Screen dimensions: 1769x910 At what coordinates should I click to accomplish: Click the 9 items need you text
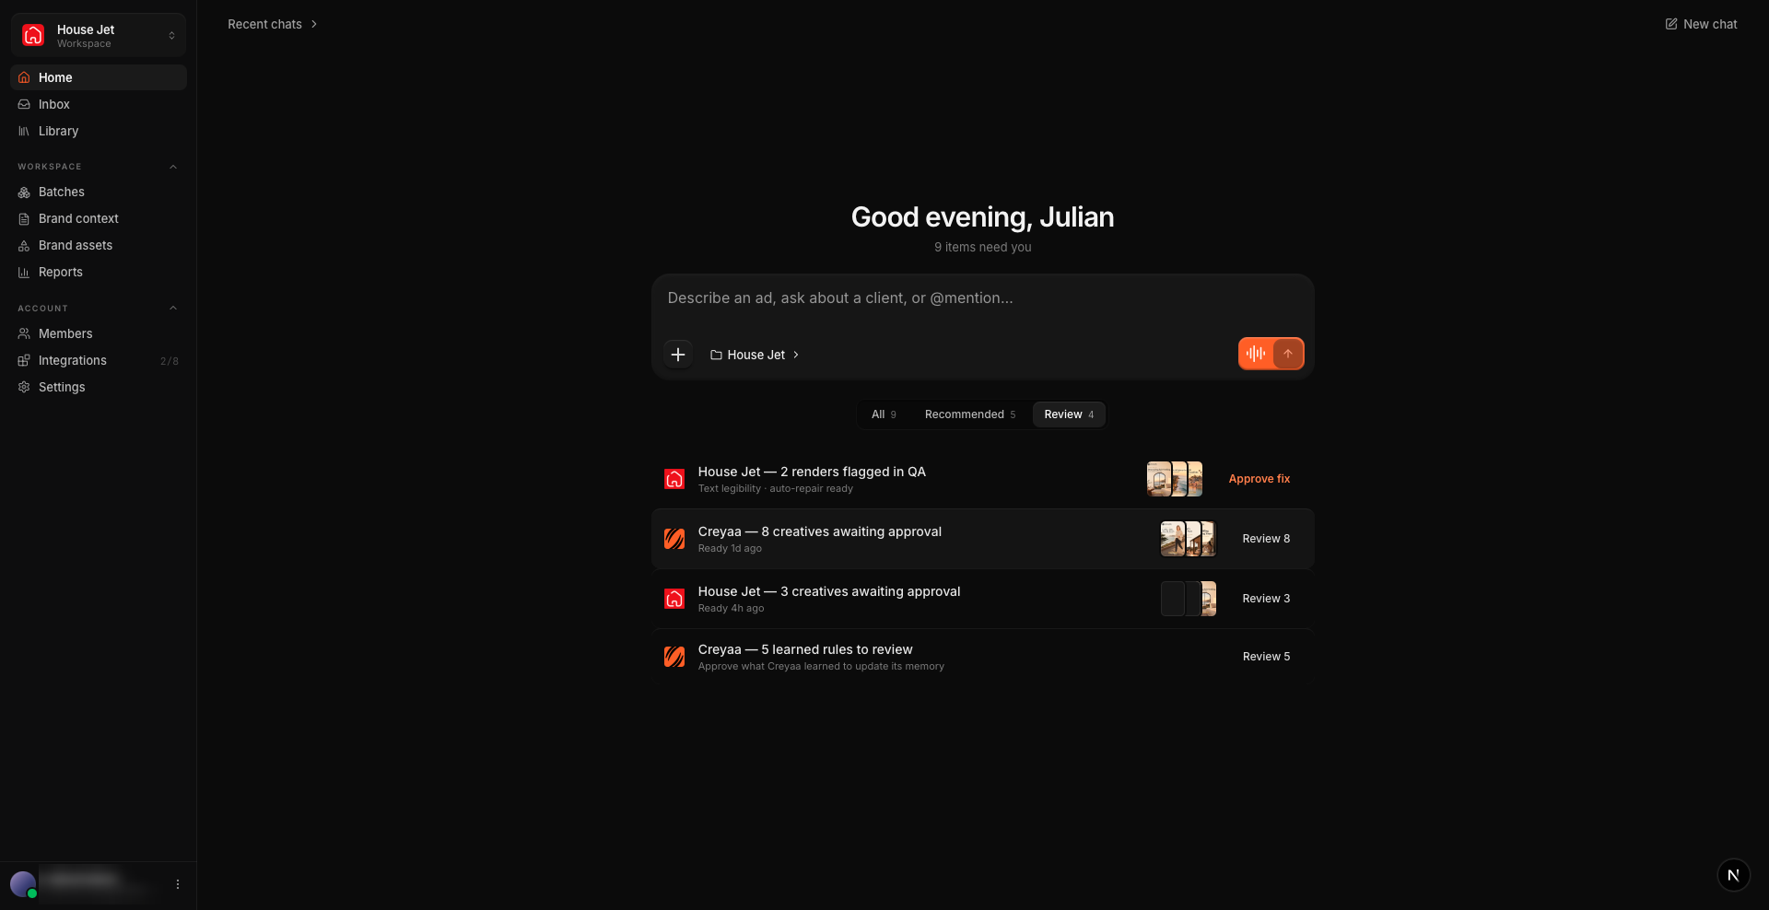982,247
